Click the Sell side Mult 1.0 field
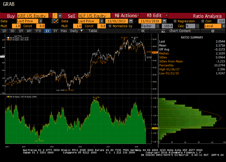This screenshot has width=226, height=162. pyautogui.click(x=77, y=26)
